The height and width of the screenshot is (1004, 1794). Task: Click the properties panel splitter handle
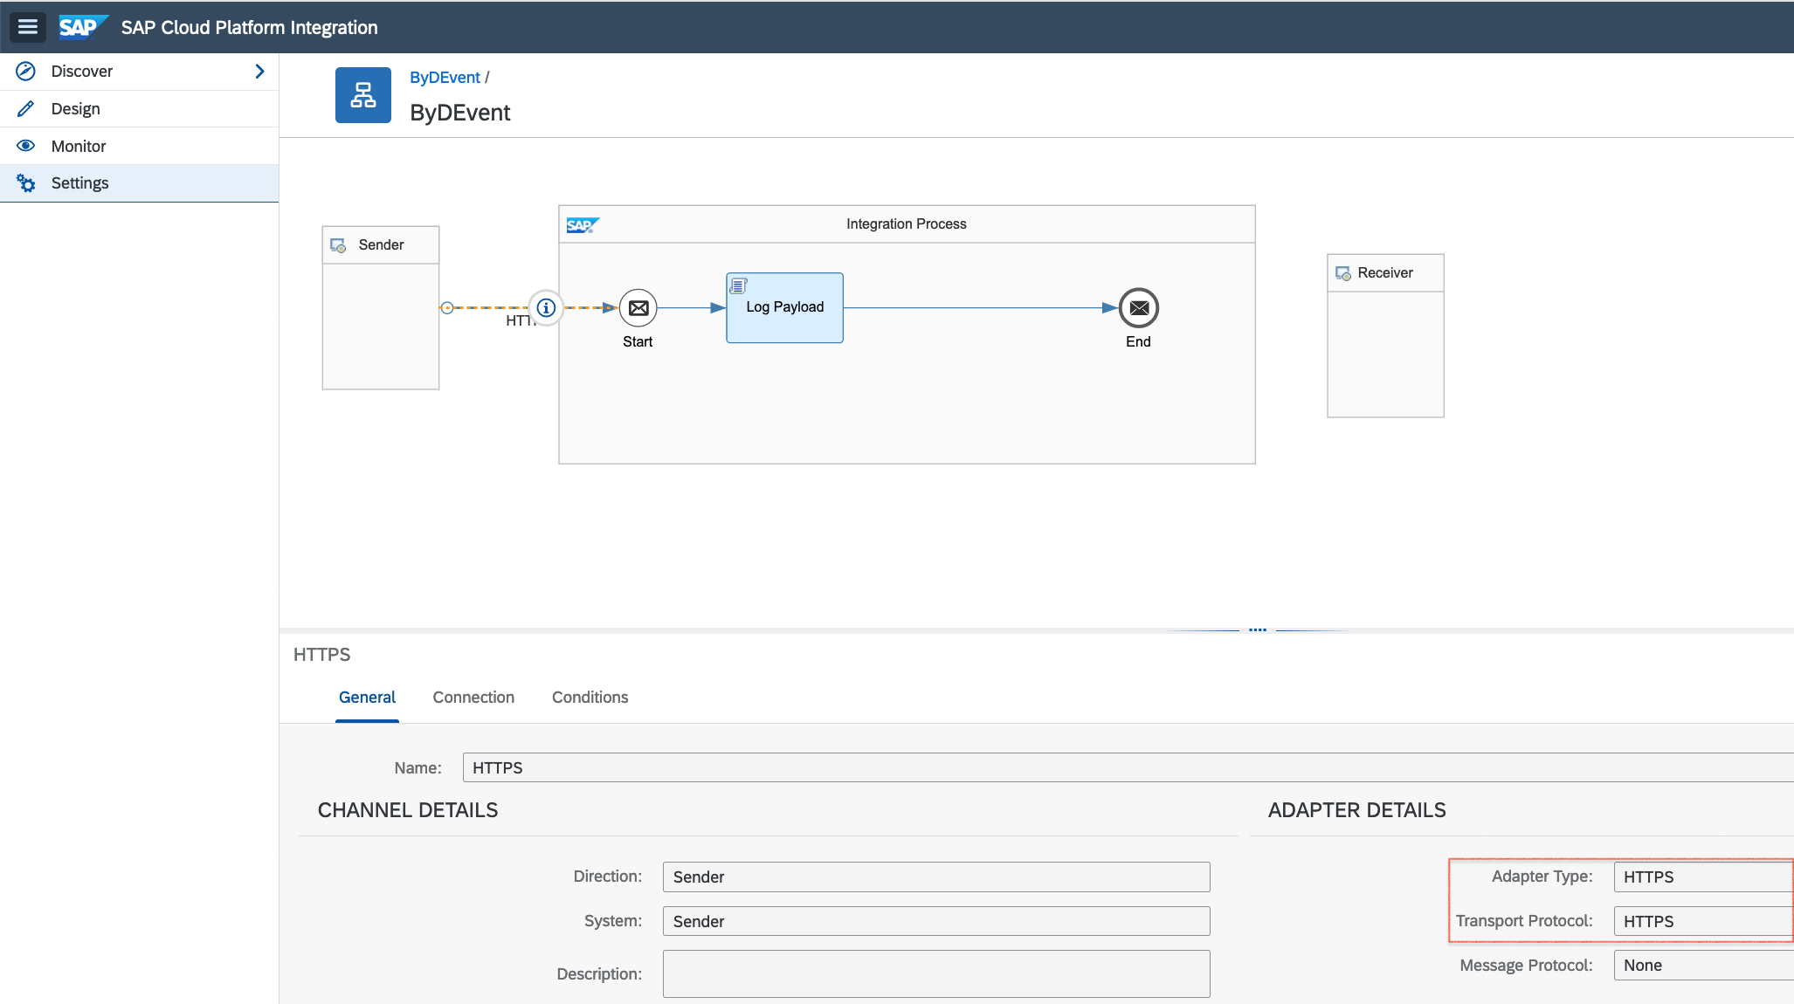click(x=1258, y=629)
